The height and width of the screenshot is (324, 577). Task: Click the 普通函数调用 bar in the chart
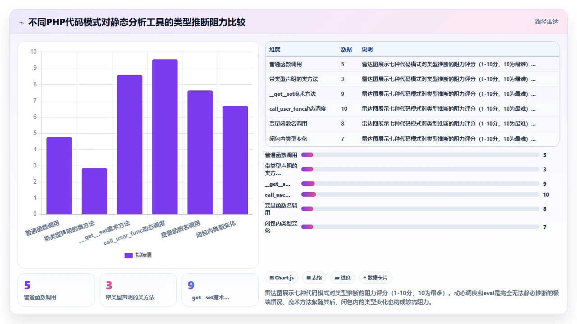click(59, 175)
